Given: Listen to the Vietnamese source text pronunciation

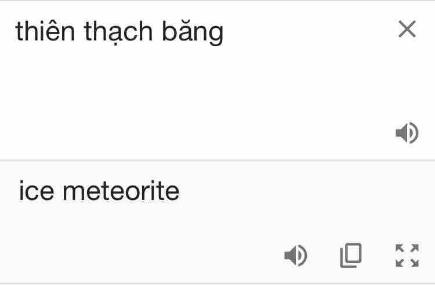Looking at the screenshot, I should [407, 134].
